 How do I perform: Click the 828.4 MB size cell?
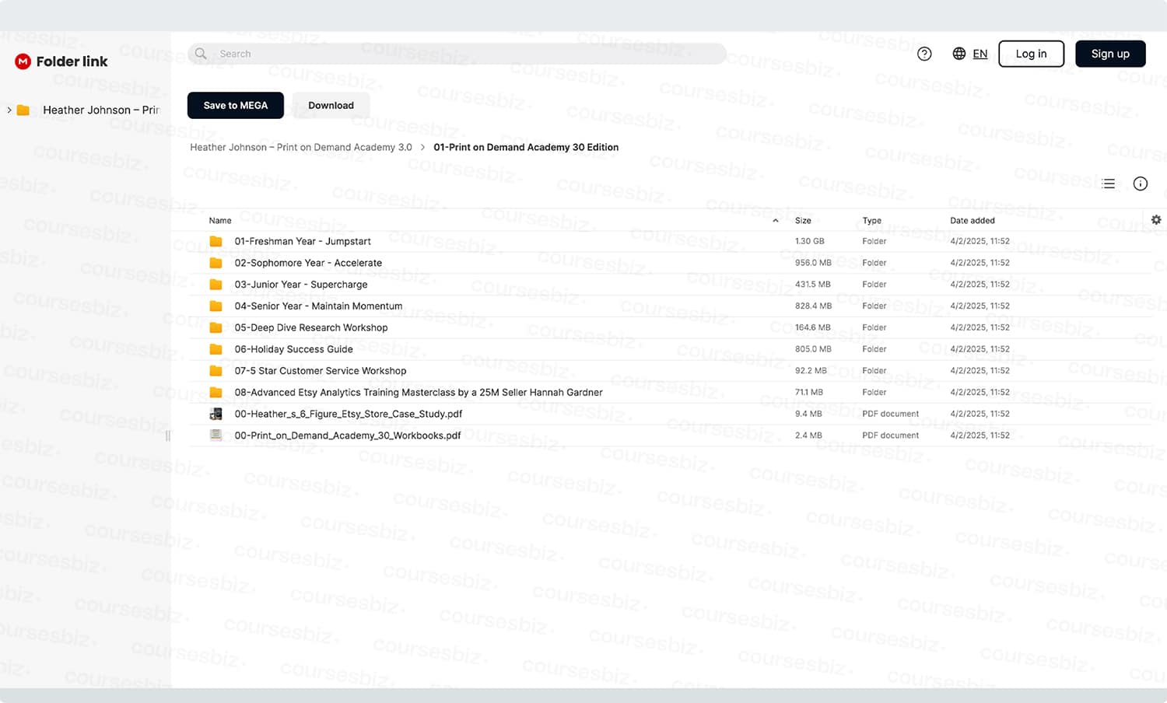point(813,306)
